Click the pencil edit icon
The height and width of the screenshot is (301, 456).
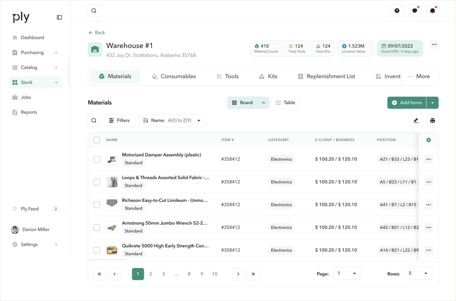416,120
